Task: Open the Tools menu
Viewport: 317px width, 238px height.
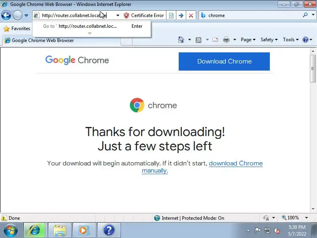Action: point(291,40)
